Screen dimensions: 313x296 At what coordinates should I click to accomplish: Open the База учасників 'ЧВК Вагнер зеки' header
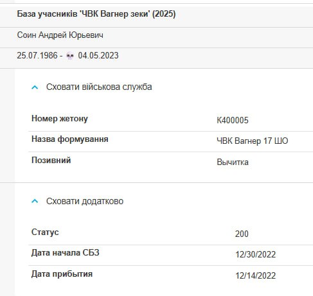[x=96, y=14]
